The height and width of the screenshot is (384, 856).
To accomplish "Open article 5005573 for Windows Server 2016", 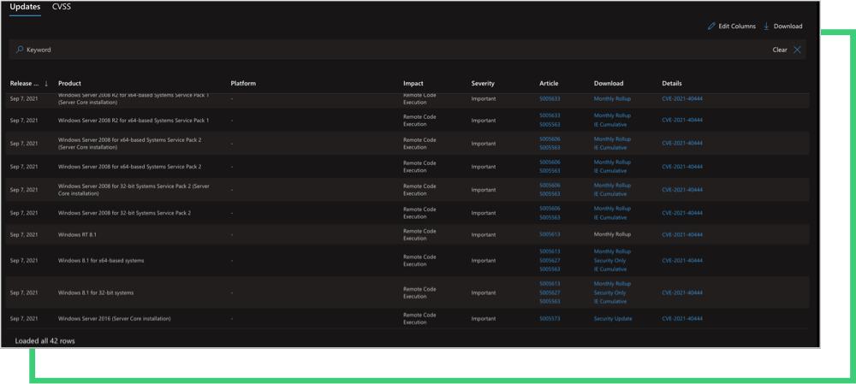I will (x=550, y=319).
